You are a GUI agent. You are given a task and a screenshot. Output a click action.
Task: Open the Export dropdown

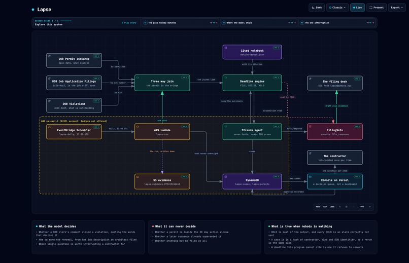397,8
